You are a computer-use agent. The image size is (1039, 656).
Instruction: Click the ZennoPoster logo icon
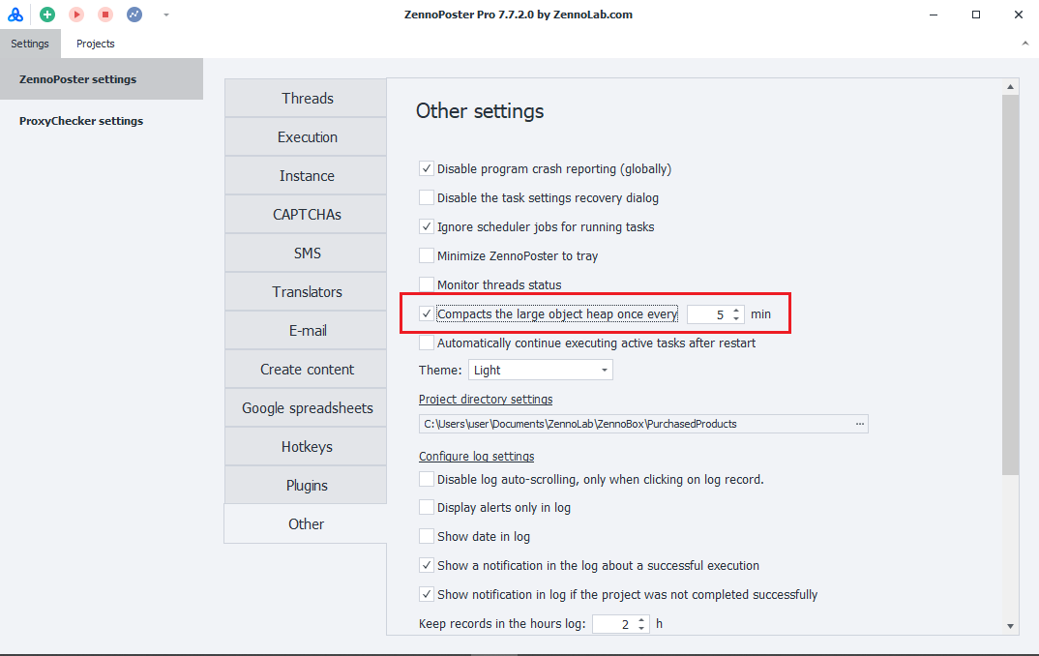pyautogui.click(x=15, y=15)
